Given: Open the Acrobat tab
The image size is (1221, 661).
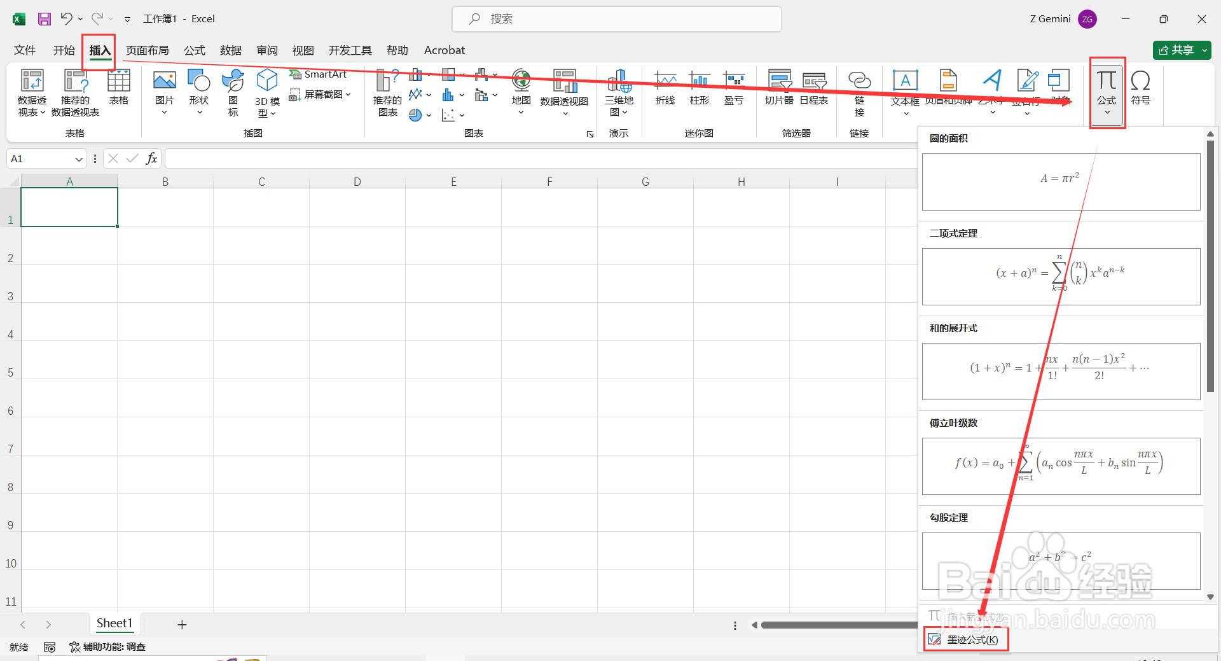Looking at the screenshot, I should click(444, 50).
